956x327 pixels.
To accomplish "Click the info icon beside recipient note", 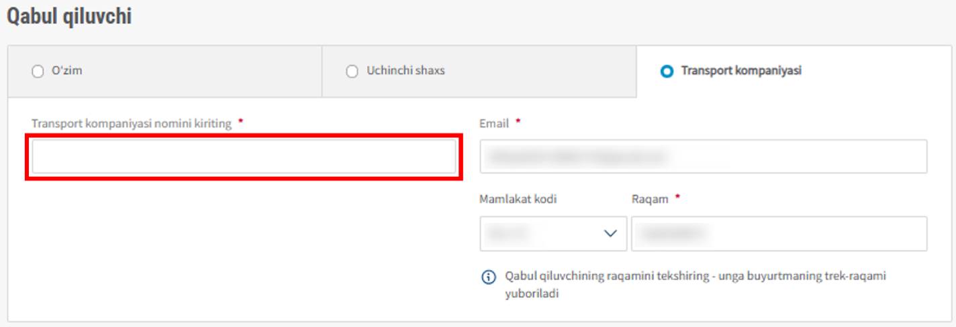I will pyautogui.click(x=489, y=277).
